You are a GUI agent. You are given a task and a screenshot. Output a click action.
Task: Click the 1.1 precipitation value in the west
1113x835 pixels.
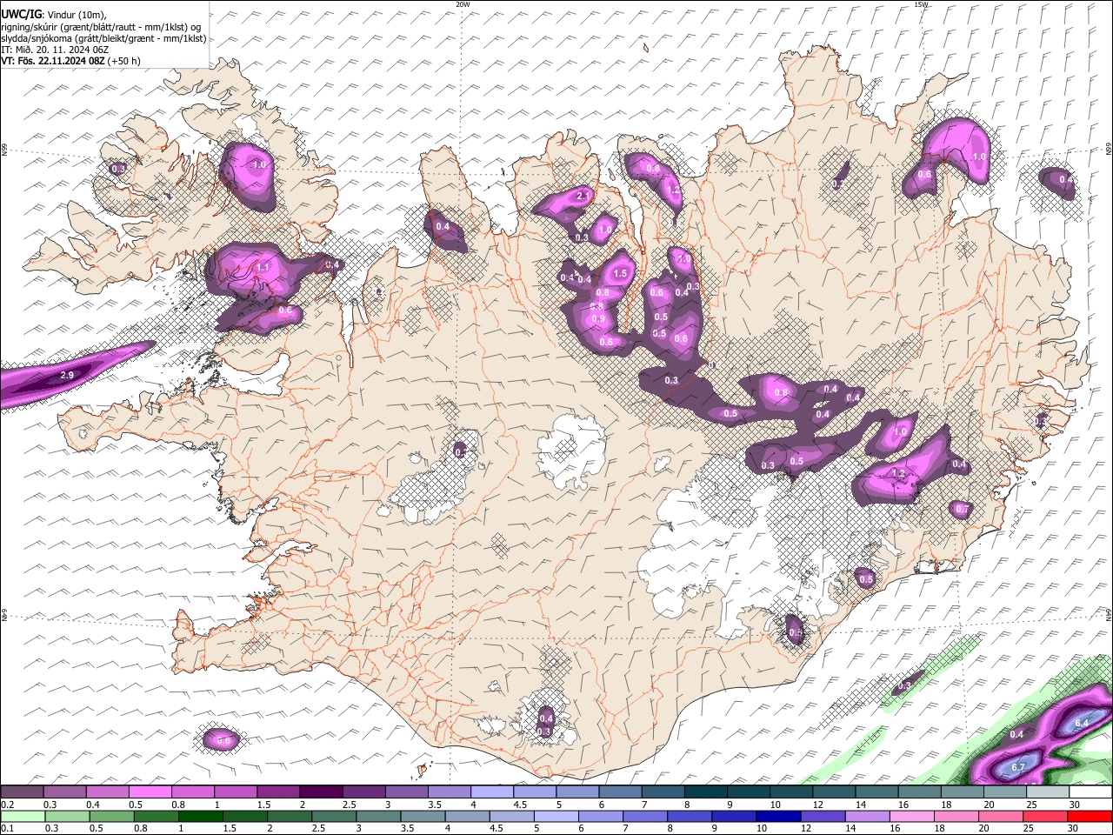click(263, 267)
